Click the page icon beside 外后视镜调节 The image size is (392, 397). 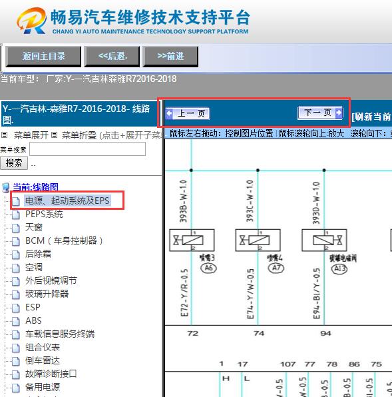[16, 281]
